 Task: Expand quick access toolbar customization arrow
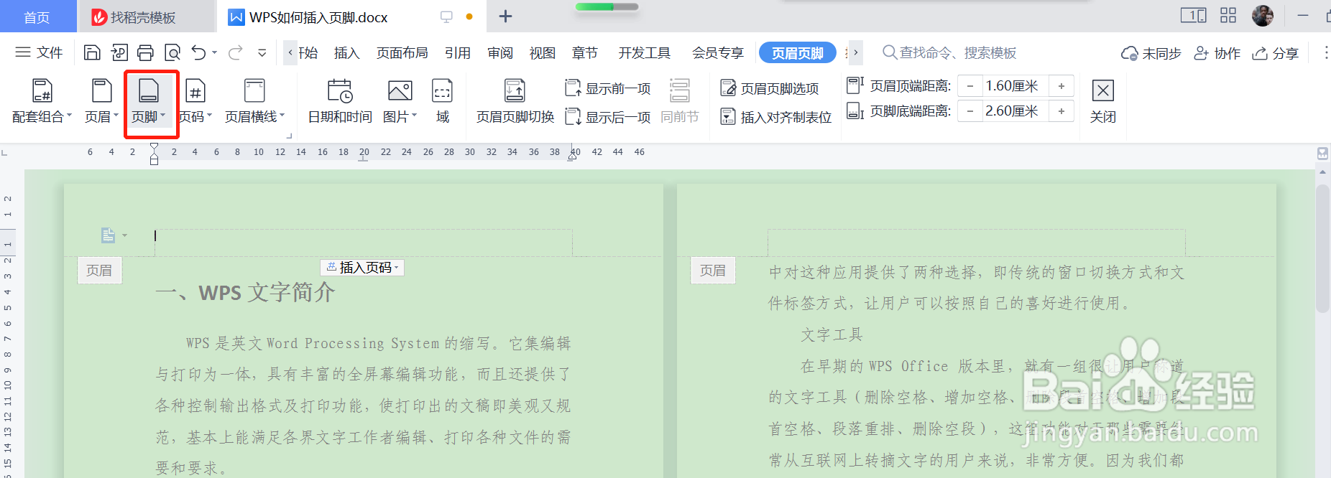pos(262,52)
